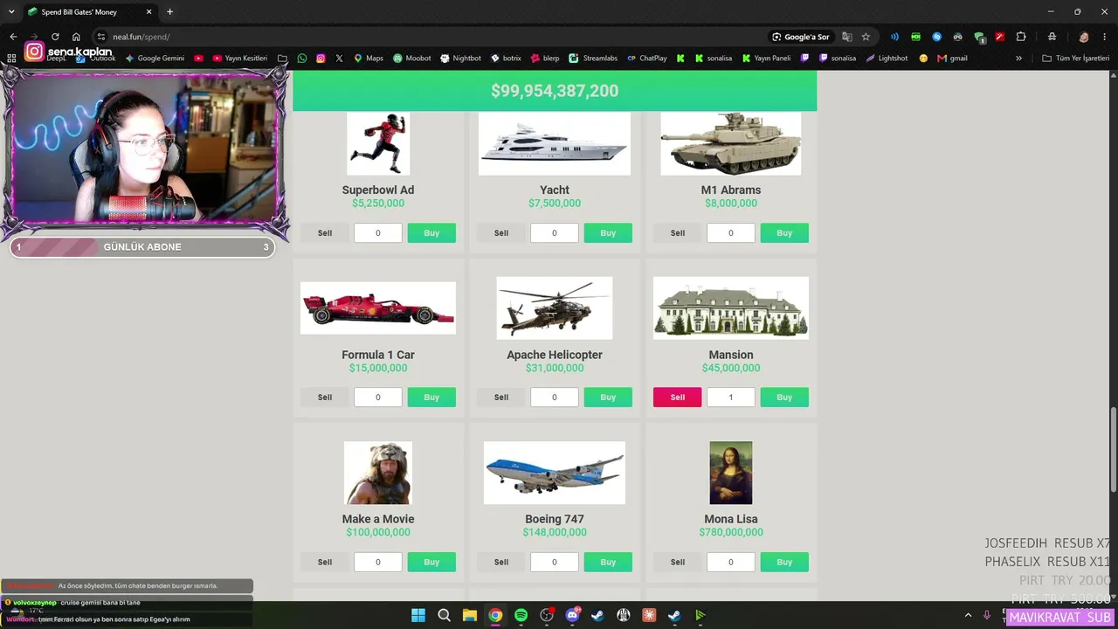This screenshot has height=629, width=1118.
Task: Open the browser home page icon
Action: 76,37
